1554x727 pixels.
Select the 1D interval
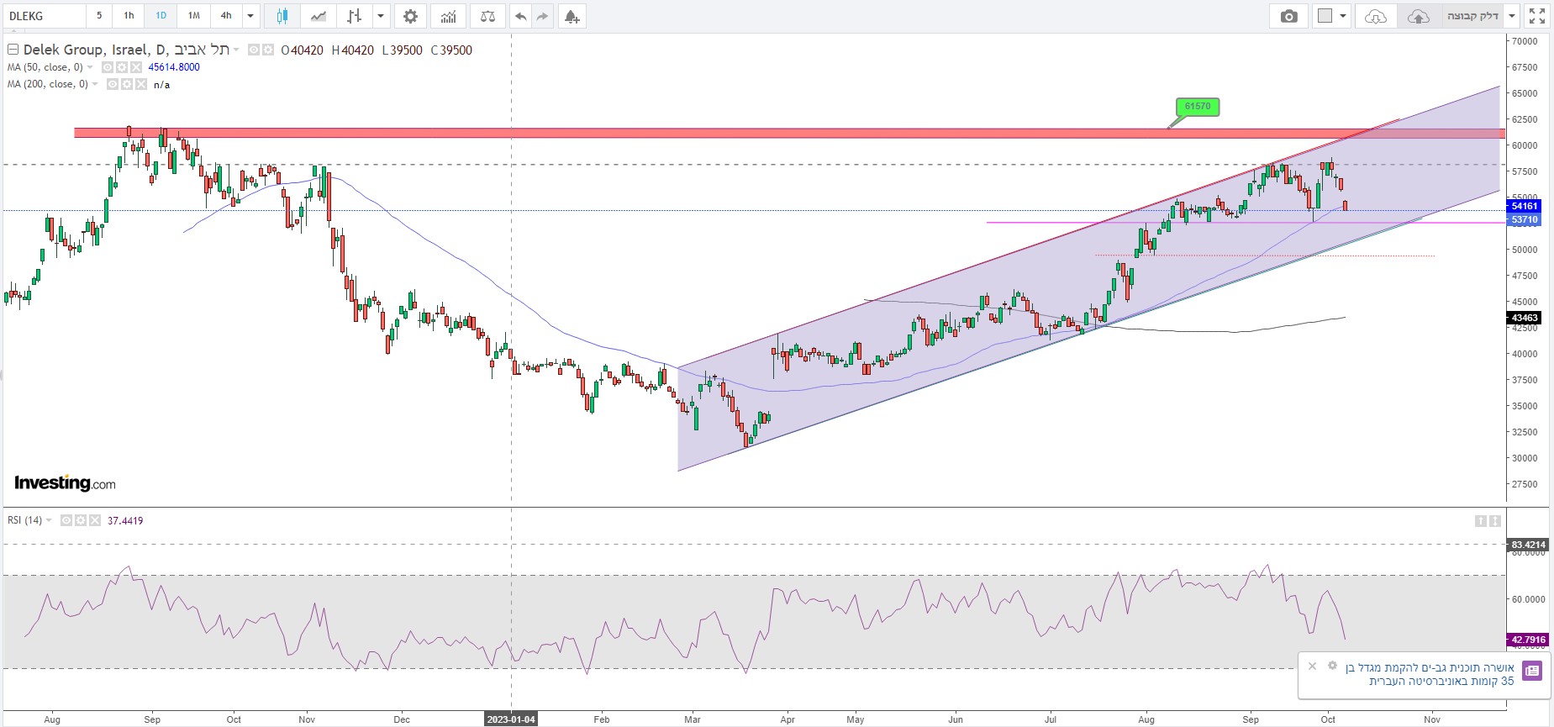[x=161, y=16]
